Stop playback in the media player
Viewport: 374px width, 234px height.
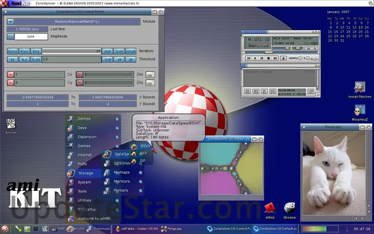(x=269, y=58)
